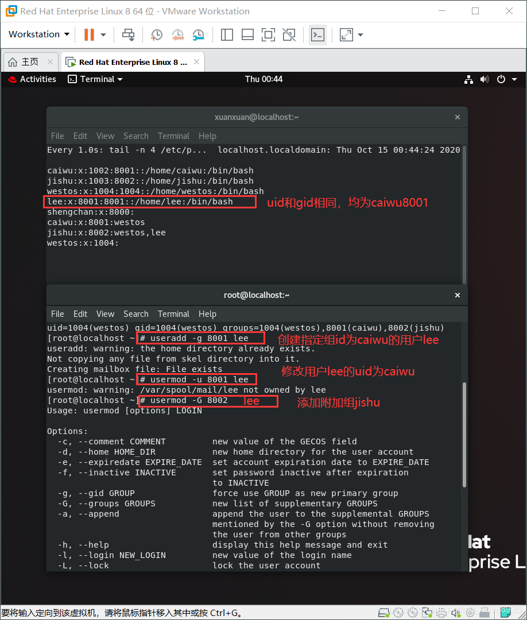
Task: Enter VMware full screen mode
Action: pyautogui.click(x=269, y=35)
